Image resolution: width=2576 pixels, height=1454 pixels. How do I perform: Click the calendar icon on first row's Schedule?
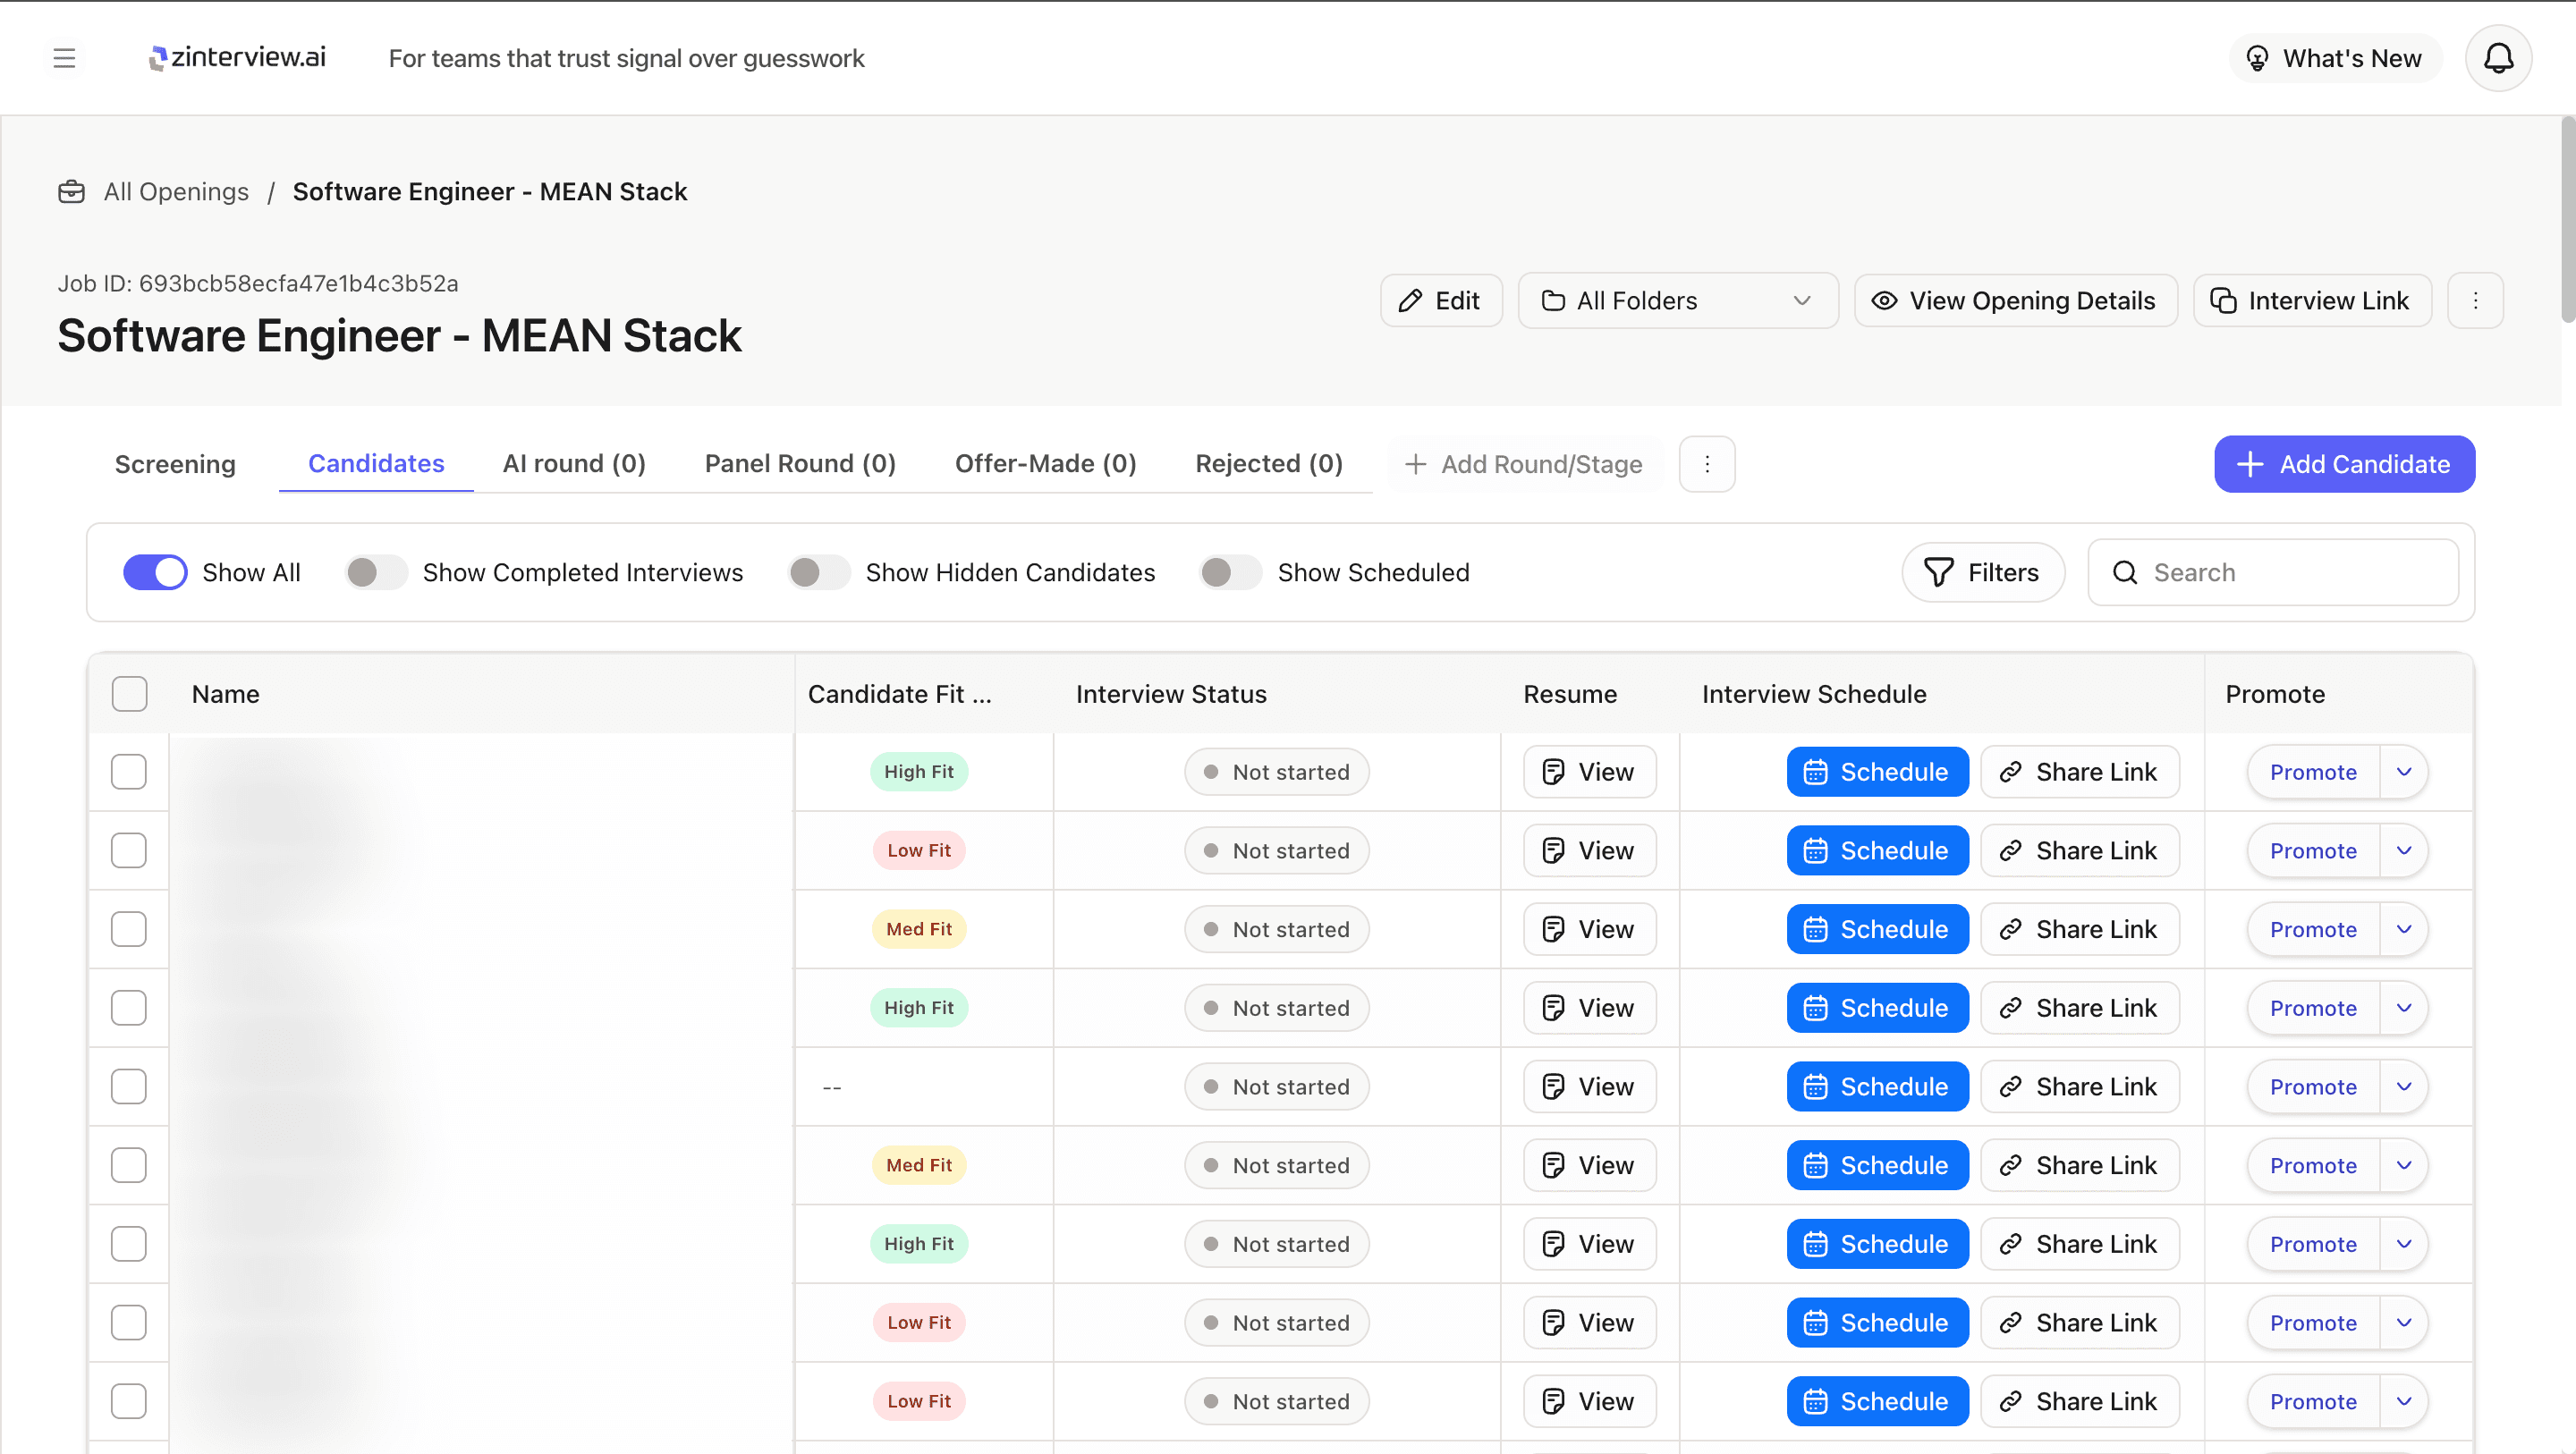[1815, 772]
